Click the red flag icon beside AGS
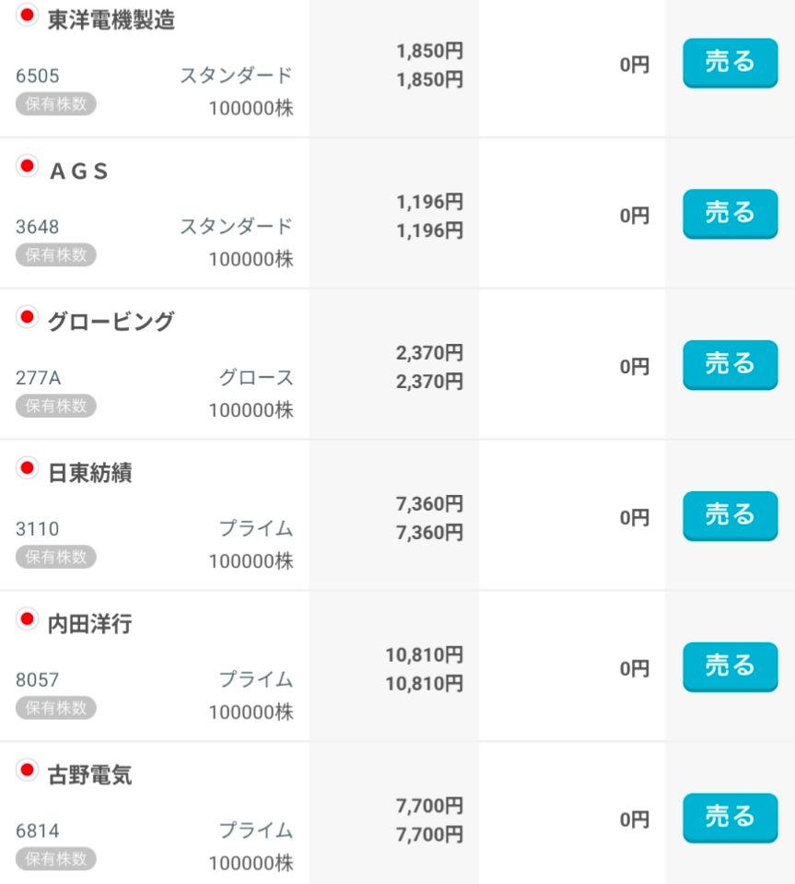The image size is (795, 884). [x=28, y=167]
